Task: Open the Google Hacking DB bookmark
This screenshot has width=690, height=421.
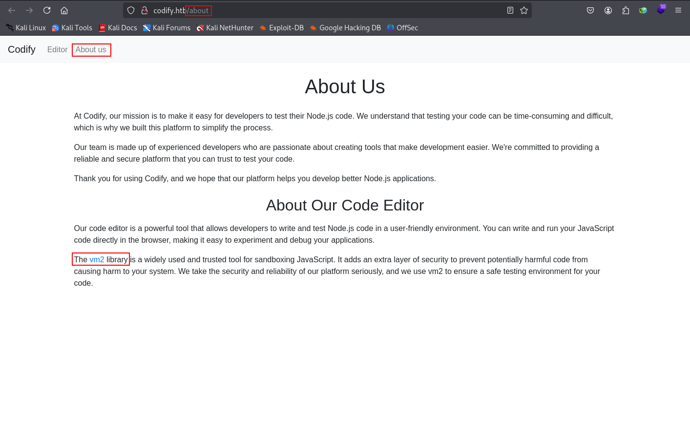Action: [x=345, y=28]
